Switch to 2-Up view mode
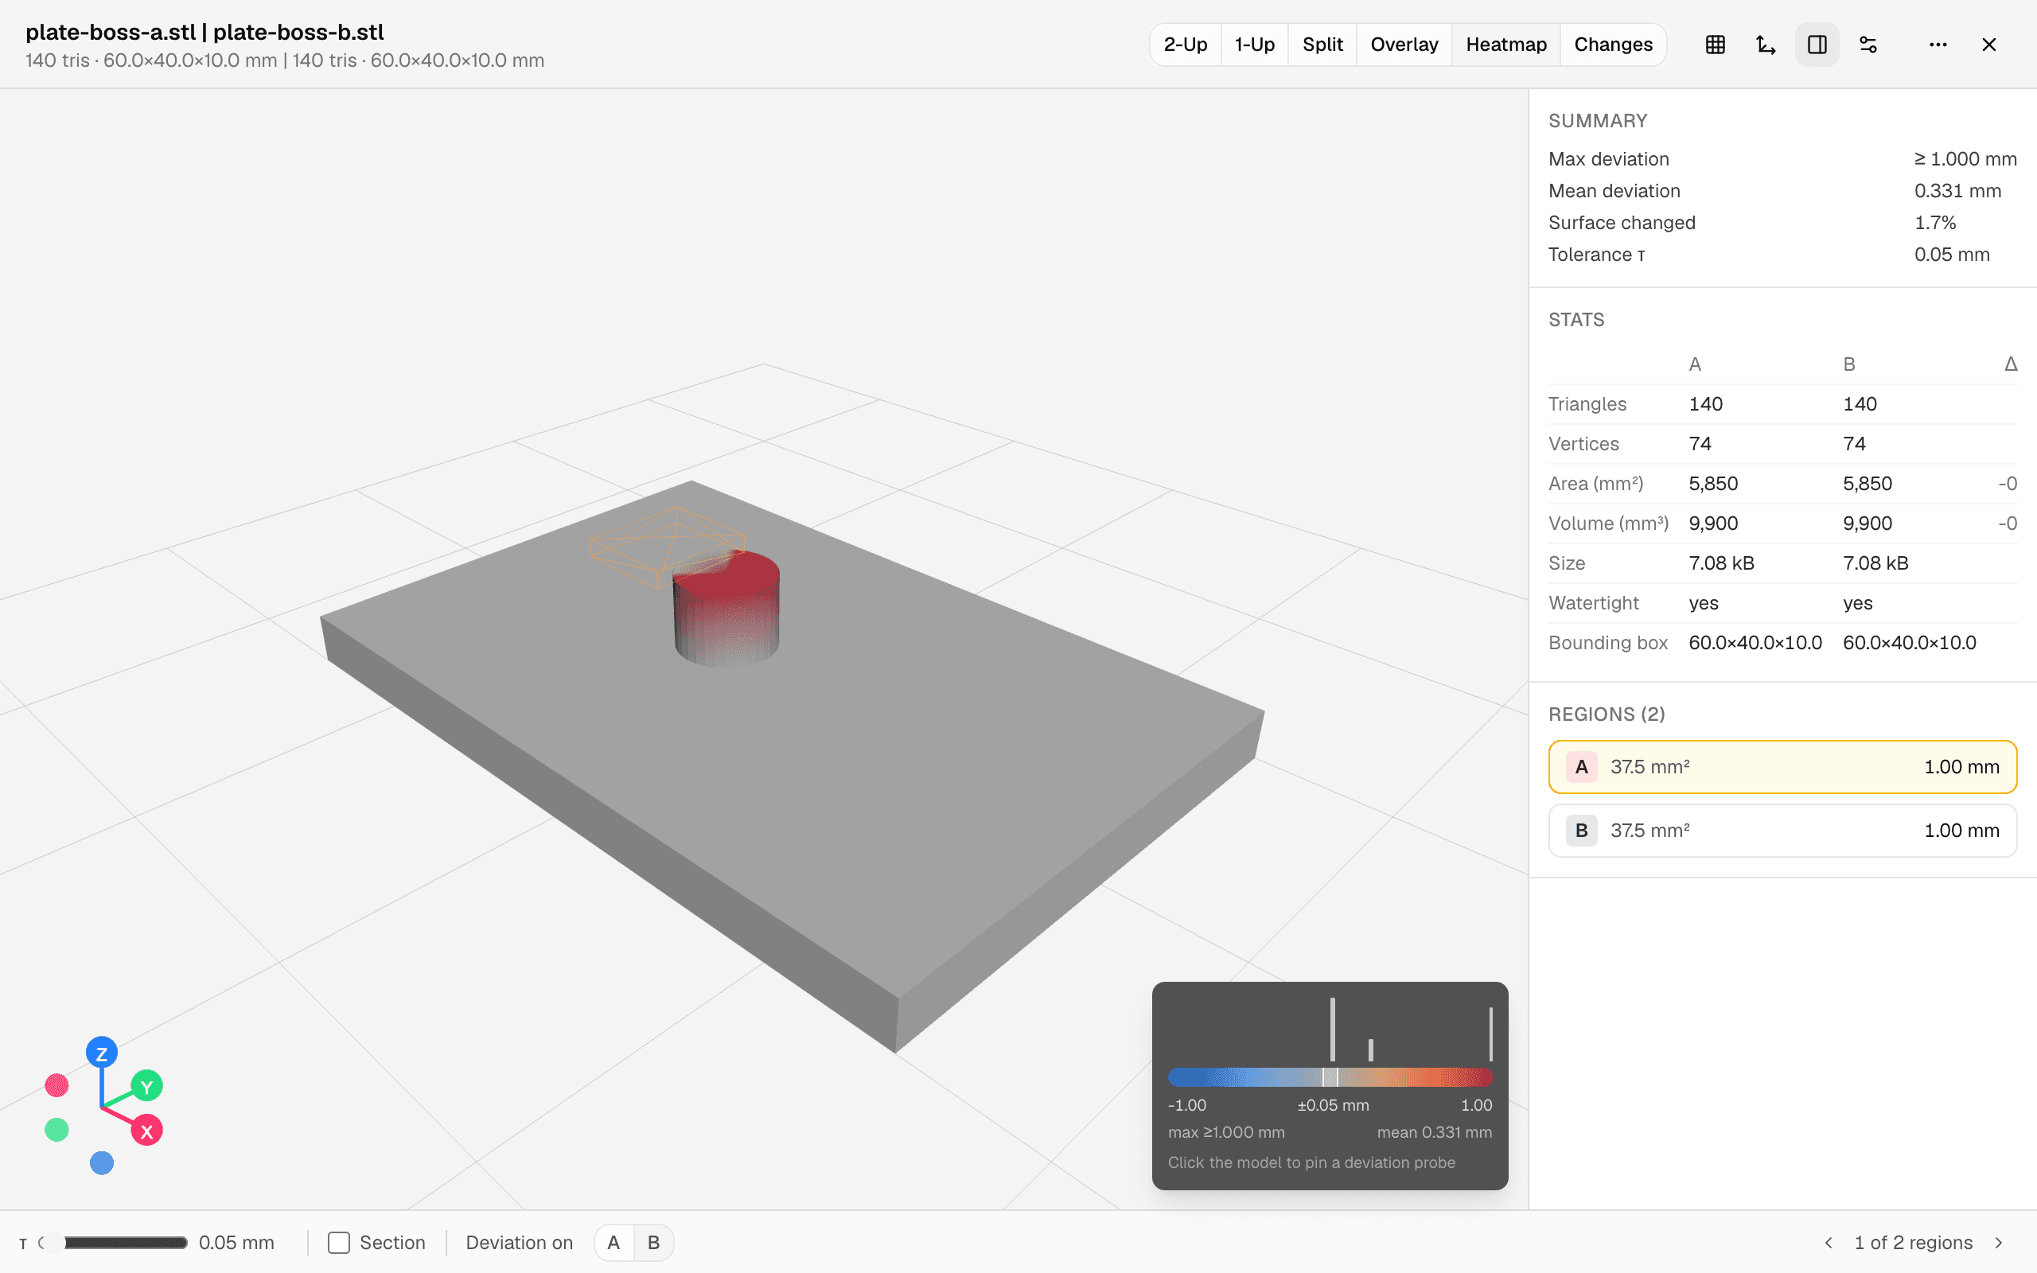 click(1185, 45)
